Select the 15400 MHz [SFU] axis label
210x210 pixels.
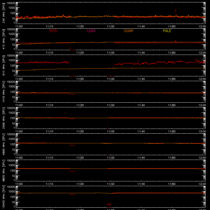click(x=4, y=197)
